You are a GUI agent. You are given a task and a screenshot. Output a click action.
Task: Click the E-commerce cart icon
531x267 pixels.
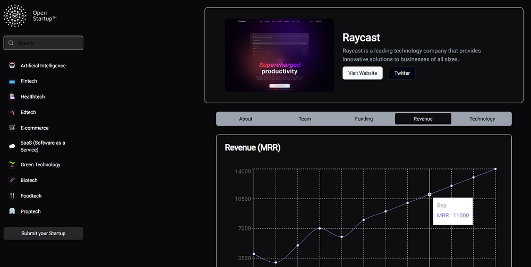click(x=12, y=128)
